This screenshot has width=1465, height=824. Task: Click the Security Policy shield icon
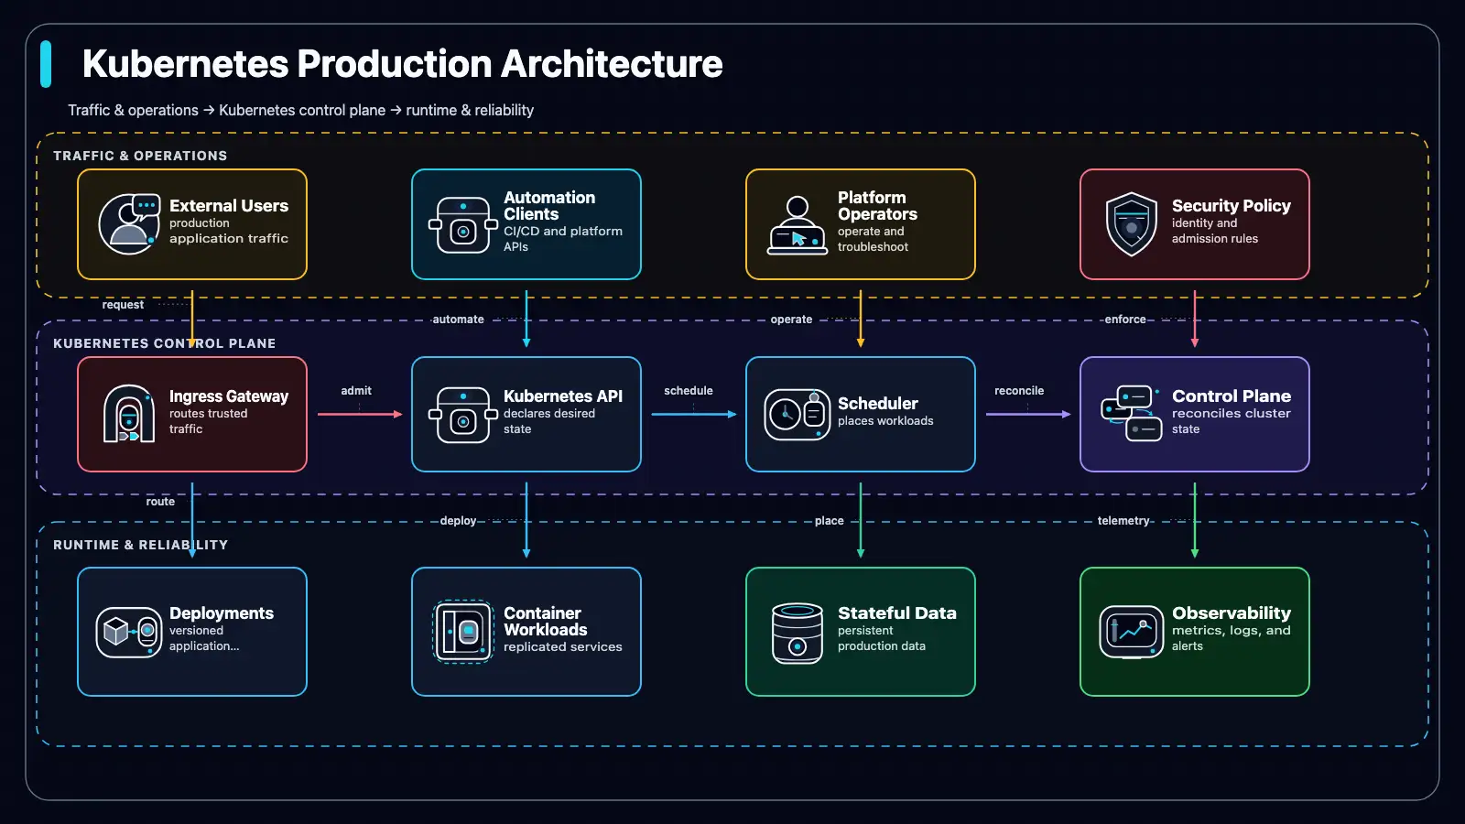click(1132, 224)
